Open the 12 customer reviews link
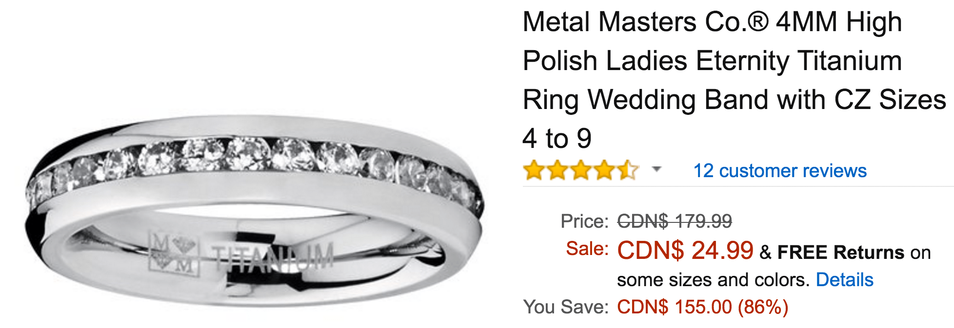The width and height of the screenshot is (954, 328). [x=780, y=171]
